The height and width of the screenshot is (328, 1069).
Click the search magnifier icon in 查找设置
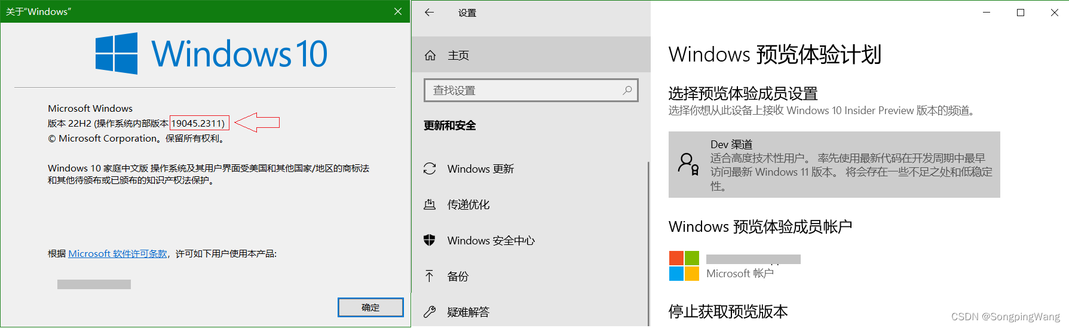(x=627, y=90)
